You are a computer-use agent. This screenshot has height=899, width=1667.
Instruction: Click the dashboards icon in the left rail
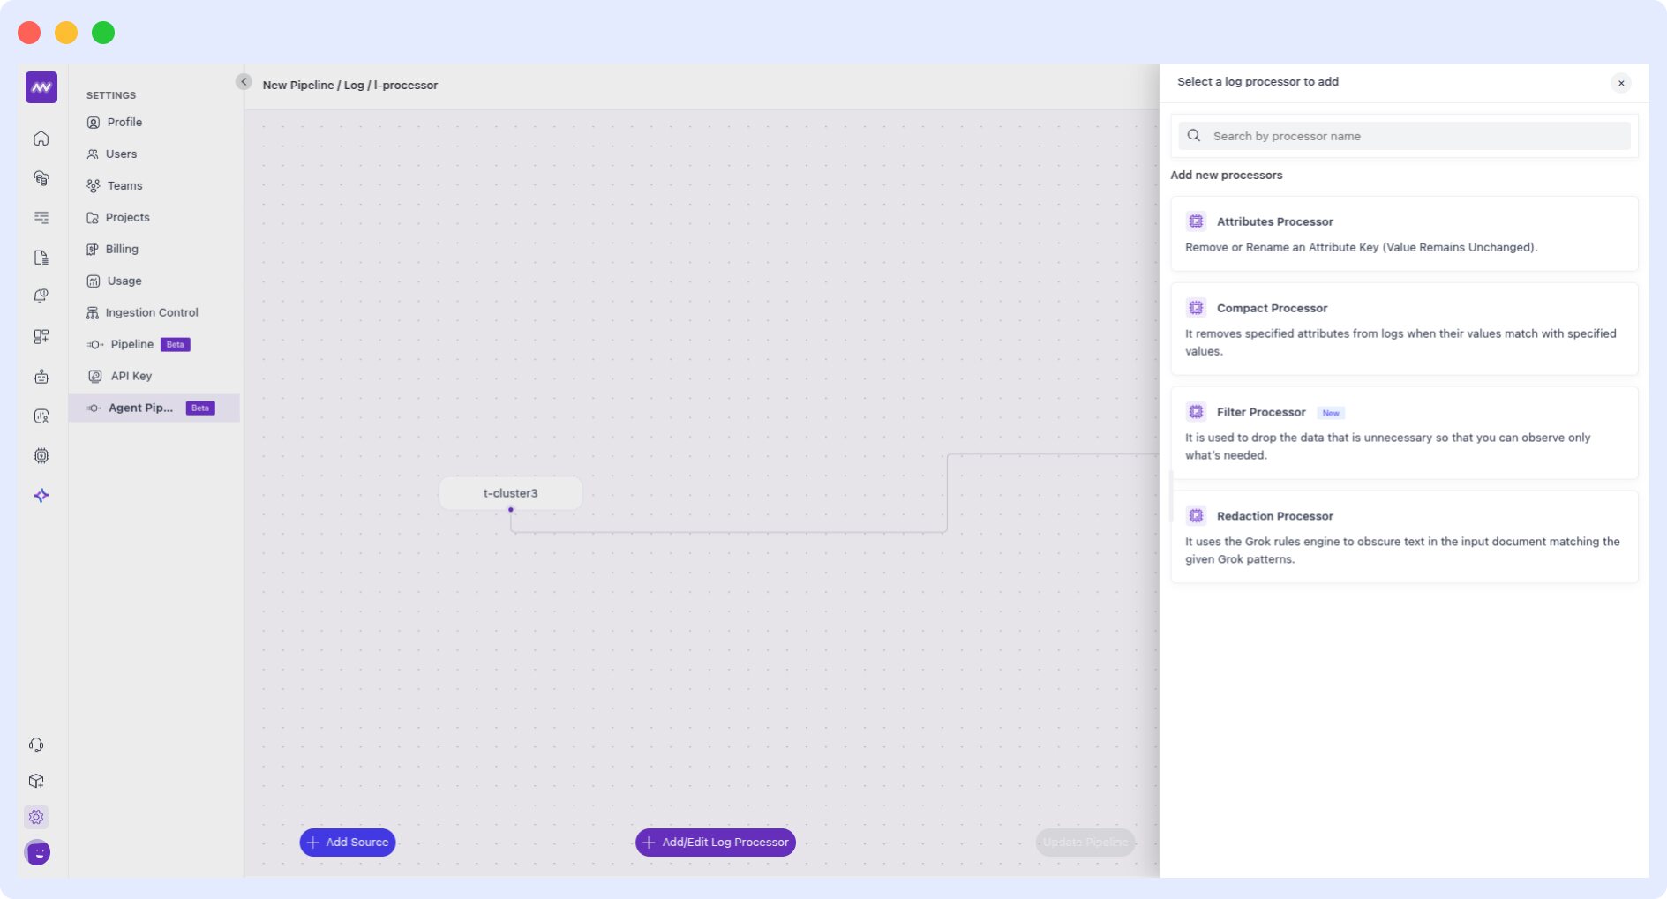click(41, 336)
